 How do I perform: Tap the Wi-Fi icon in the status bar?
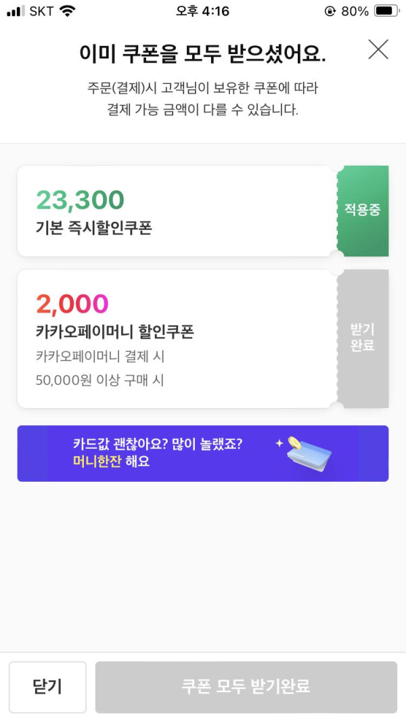tap(67, 12)
